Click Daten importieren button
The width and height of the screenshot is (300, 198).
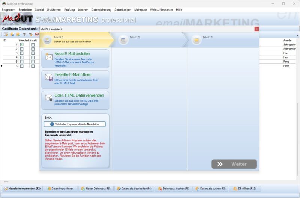(60, 189)
